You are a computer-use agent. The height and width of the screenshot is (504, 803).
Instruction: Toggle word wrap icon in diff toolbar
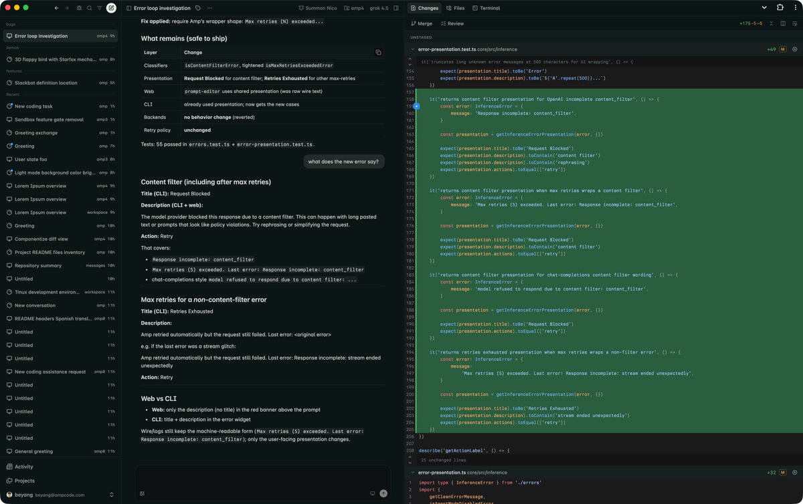[794, 23]
